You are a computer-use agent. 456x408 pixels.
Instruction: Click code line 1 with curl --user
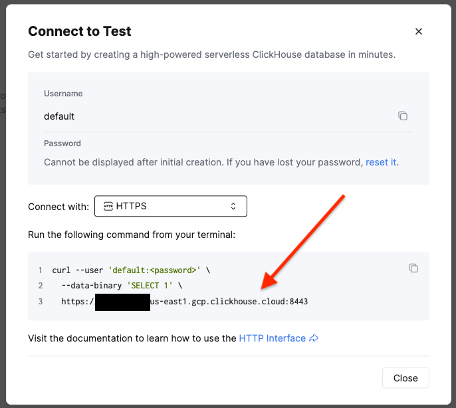point(131,270)
